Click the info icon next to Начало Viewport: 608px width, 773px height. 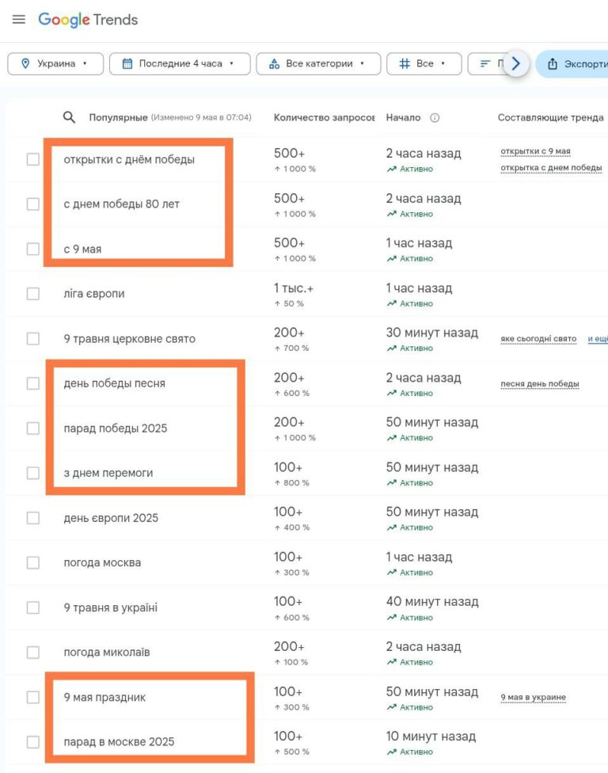[x=435, y=118]
